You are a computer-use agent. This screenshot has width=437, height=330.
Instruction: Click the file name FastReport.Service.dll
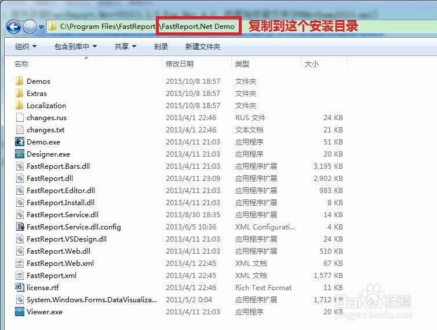point(63,214)
